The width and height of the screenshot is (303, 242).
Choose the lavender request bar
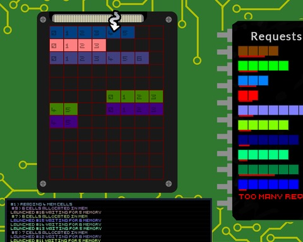[271, 110]
